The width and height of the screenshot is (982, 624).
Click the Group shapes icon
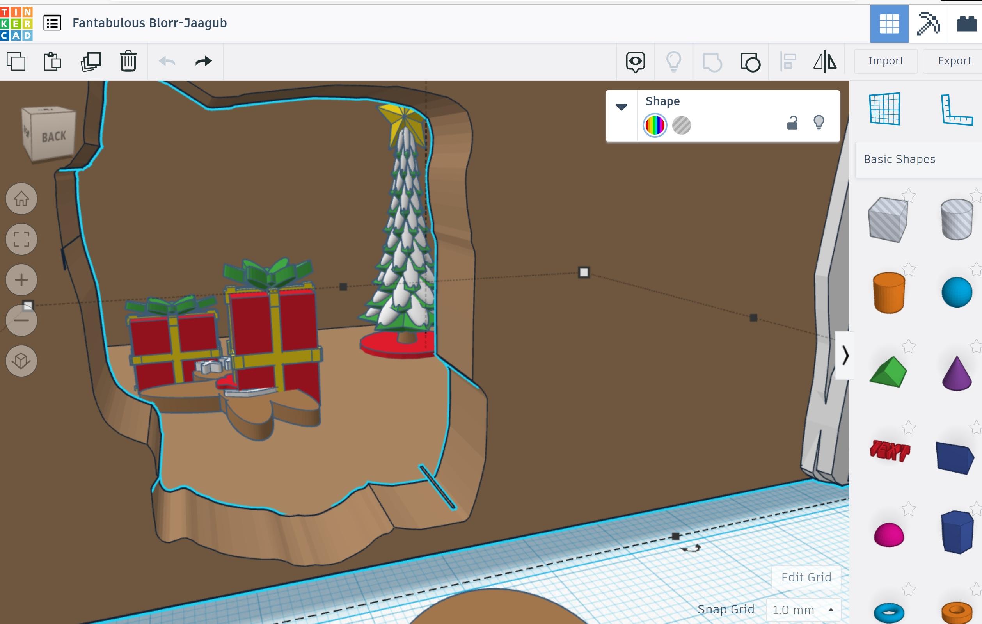point(712,62)
